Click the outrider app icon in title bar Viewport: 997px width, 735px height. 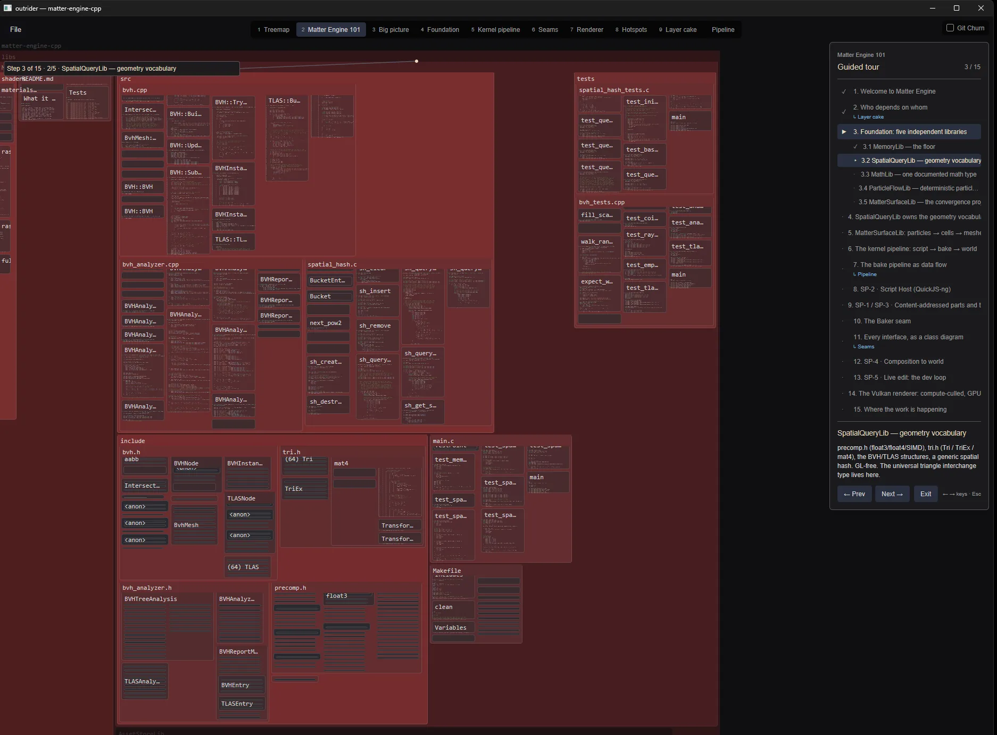click(x=7, y=8)
